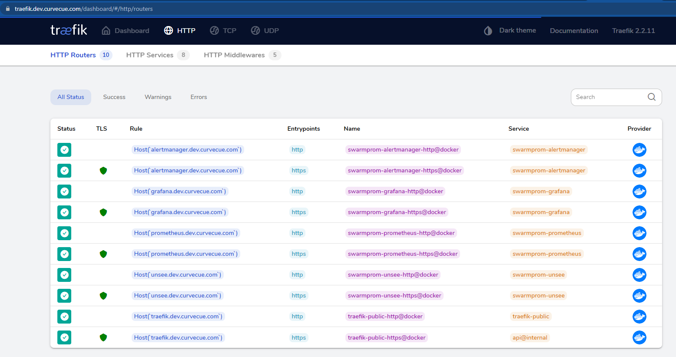
Task: Switch to HTTP Services tab
Action: pyautogui.click(x=158, y=55)
